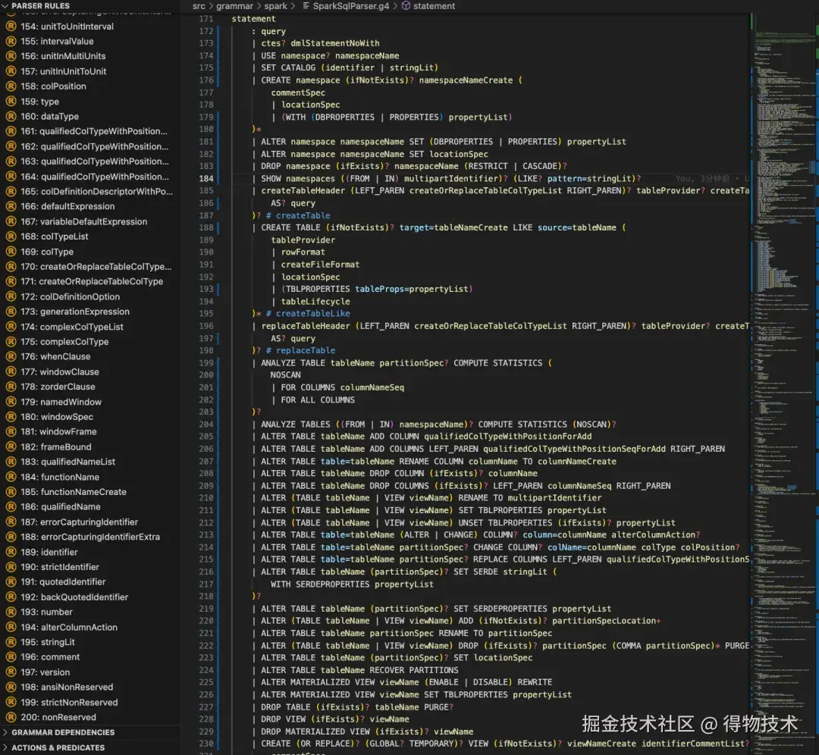Open SparkSqlParser.g4 breadcrumb file menu
The height and width of the screenshot is (755, 819).
pyautogui.click(x=351, y=6)
